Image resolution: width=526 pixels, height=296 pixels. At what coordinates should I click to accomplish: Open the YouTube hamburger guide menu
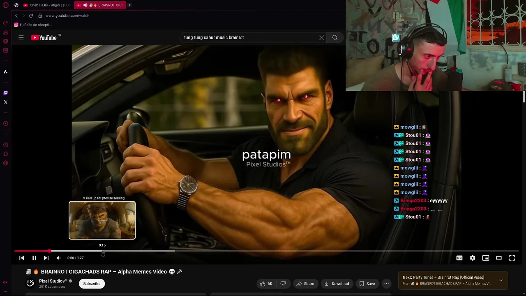21,37
